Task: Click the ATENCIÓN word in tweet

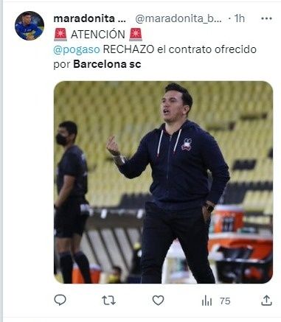Action: point(98,35)
